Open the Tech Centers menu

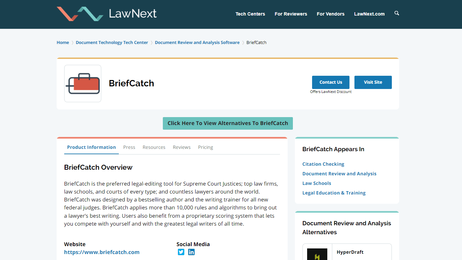point(250,14)
